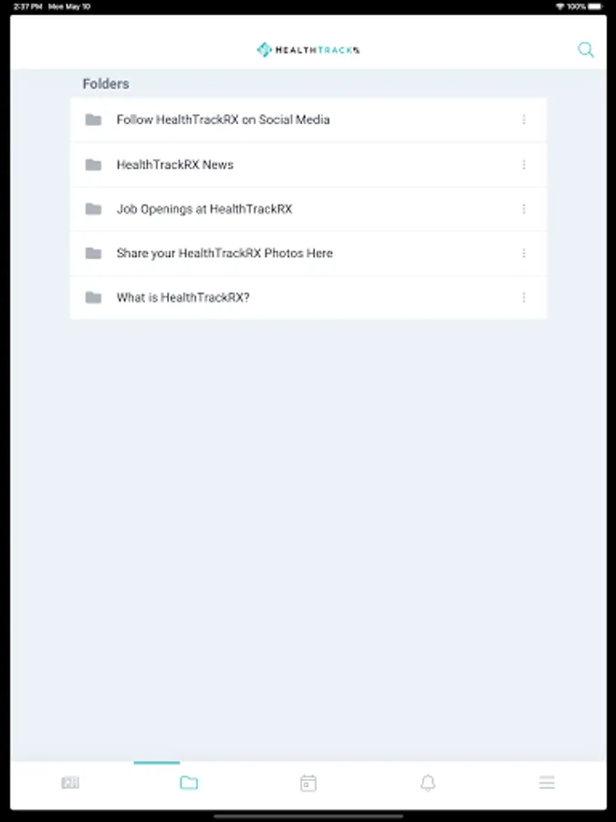Viewport: 616px width, 822px height.
Task: Open the news feed tab icon
Action: [70, 783]
